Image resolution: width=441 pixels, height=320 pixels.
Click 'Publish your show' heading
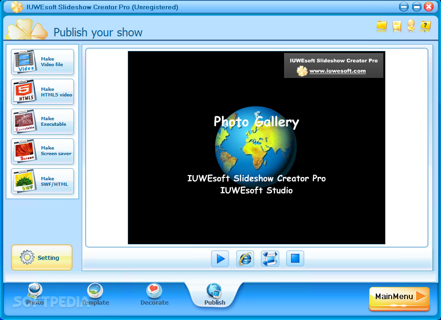pyautogui.click(x=98, y=33)
